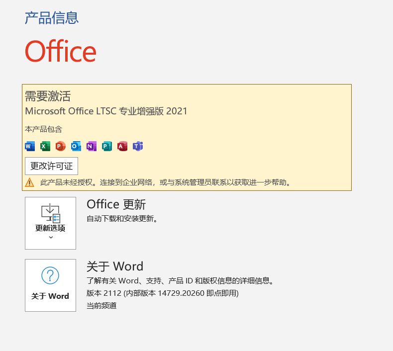Click the Teams app icon

138,146
